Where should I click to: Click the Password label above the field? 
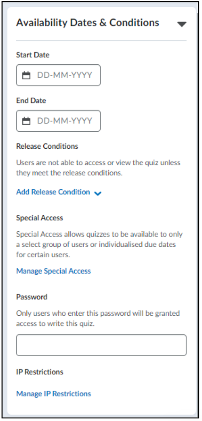(32, 297)
